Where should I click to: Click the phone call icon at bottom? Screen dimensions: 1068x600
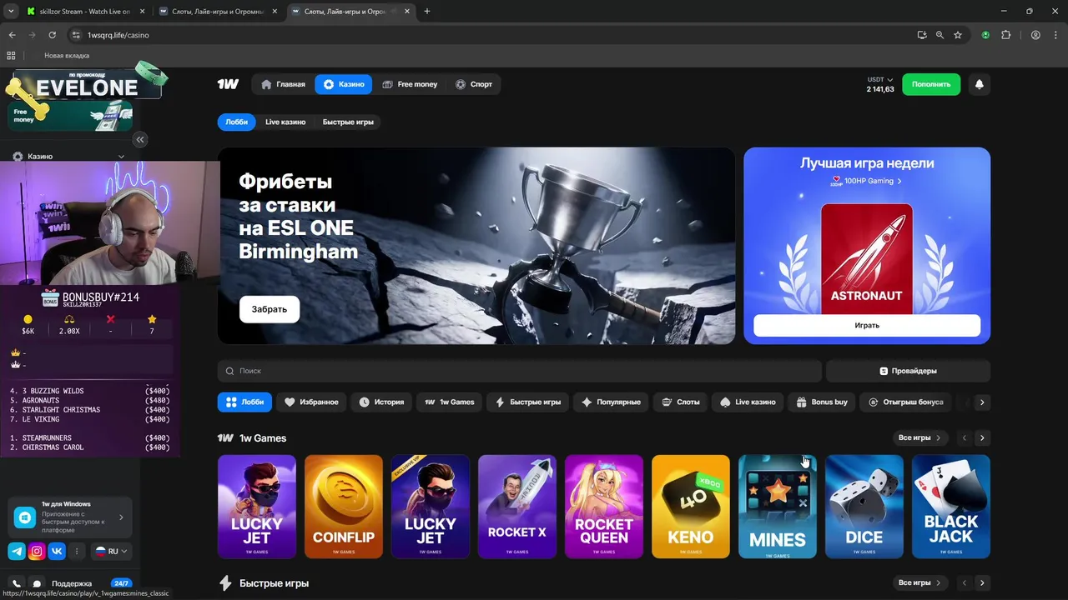pos(17,584)
